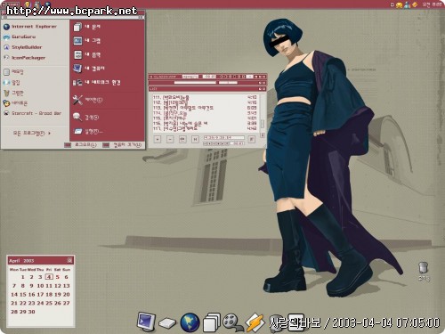
Task: Click the third button in the playlist bottom row
Action: point(182,139)
